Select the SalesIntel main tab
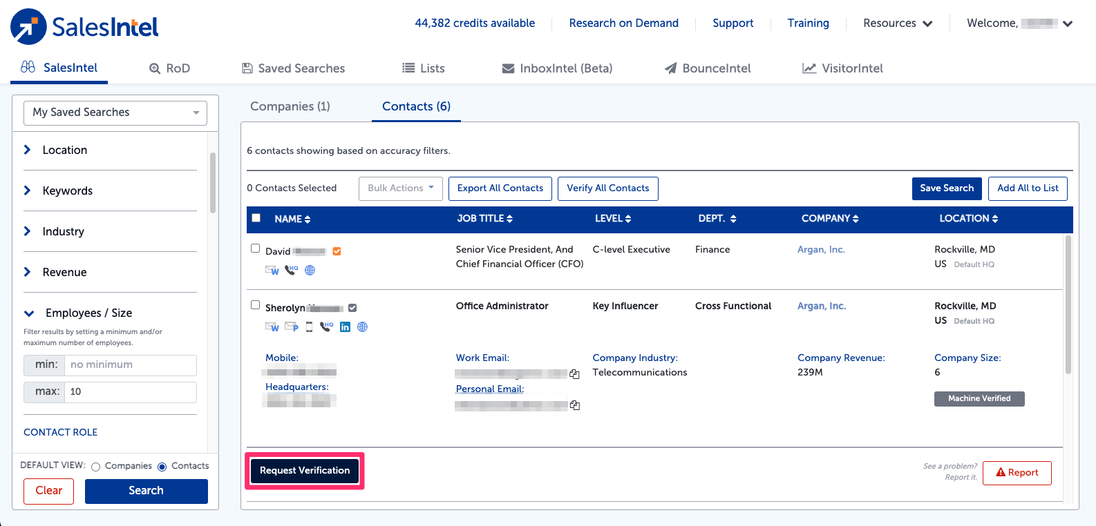This screenshot has height=526, width=1096. [x=59, y=68]
